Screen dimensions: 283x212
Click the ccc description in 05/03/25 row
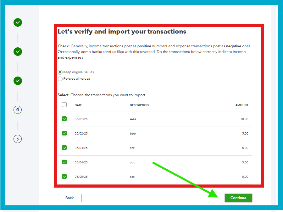(132, 148)
